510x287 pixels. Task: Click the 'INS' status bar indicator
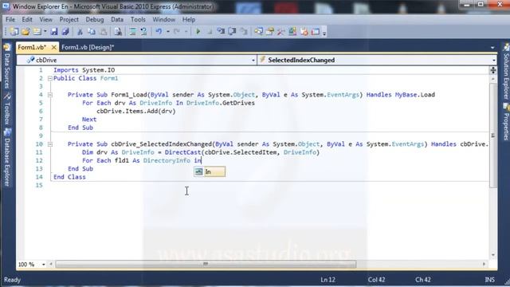pyautogui.click(x=489, y=280)
